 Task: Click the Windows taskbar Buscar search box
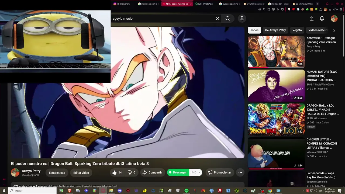pos(33,191)
